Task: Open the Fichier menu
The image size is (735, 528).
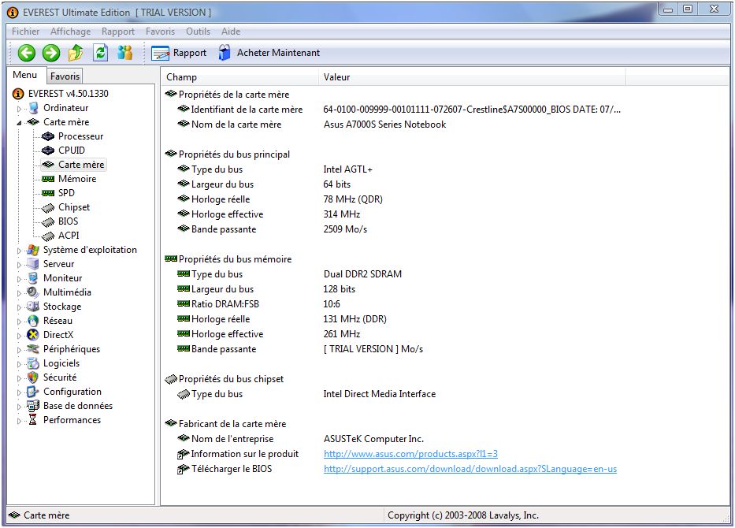Action: click(25, 32)
